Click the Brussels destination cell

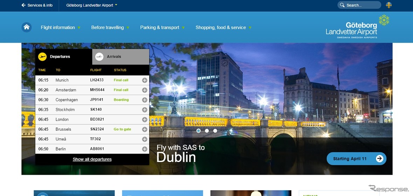tap(63, 129)
